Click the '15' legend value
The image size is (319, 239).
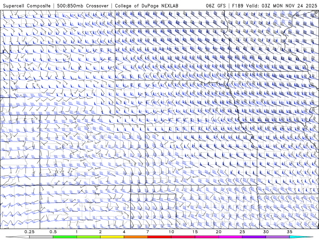coord(195,232)
